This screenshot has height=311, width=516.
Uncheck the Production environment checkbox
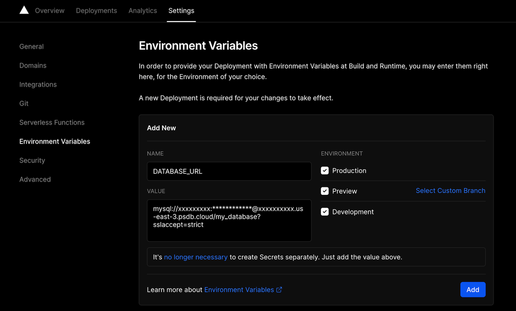(x=325, y=170)
